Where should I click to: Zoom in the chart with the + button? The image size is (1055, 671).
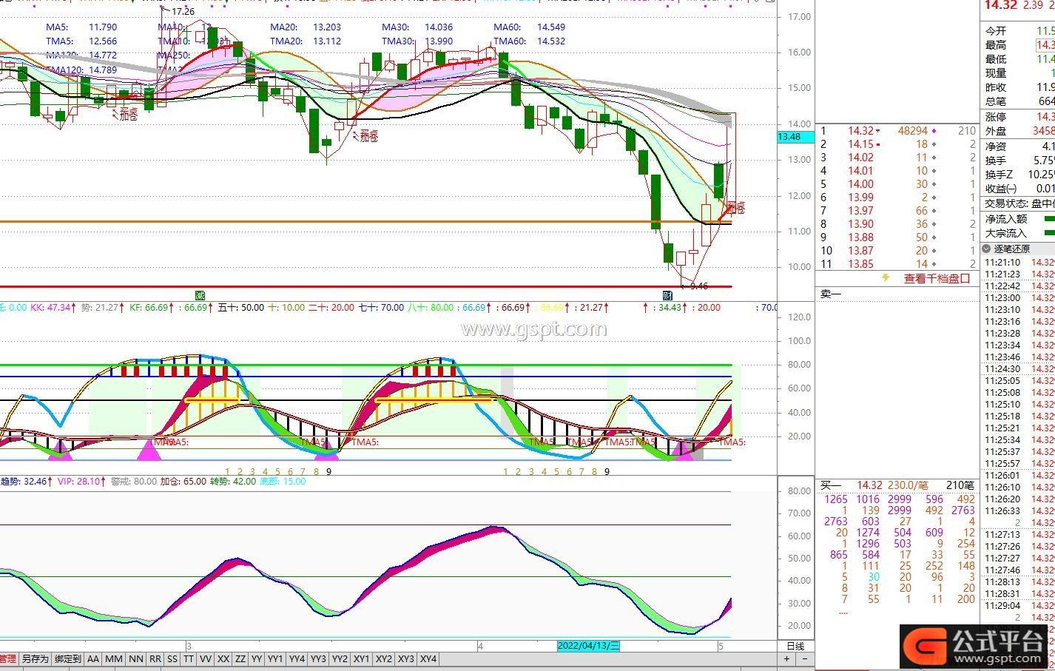(x=787, y=658)
